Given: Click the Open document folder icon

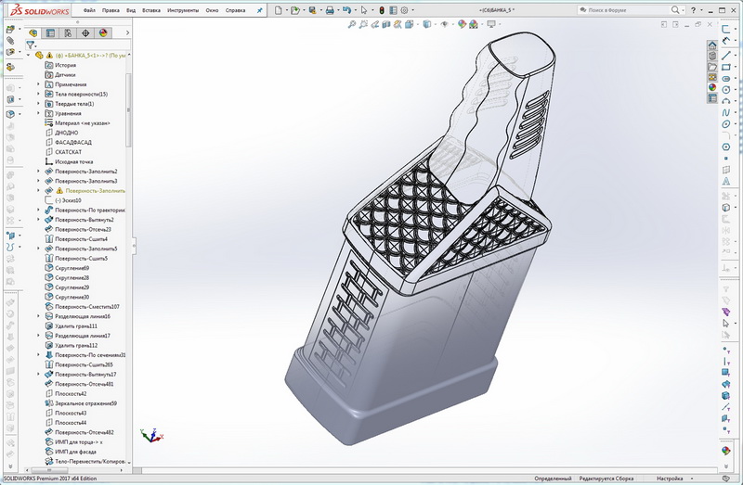Looking at the screenshot, I should coord(294,10).
